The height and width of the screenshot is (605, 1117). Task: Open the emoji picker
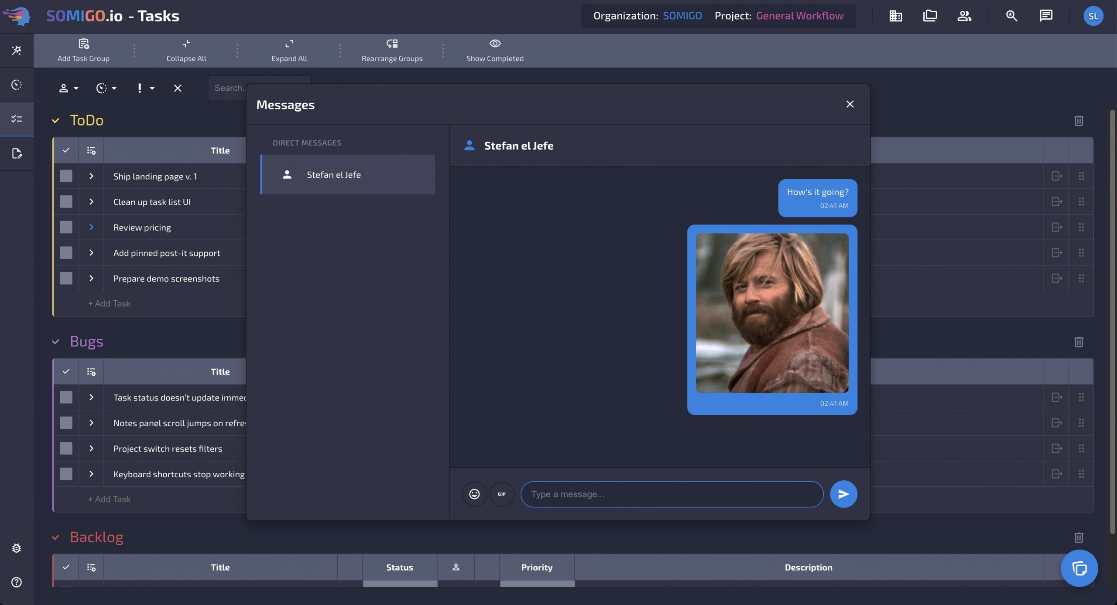[x=474, y=494]
